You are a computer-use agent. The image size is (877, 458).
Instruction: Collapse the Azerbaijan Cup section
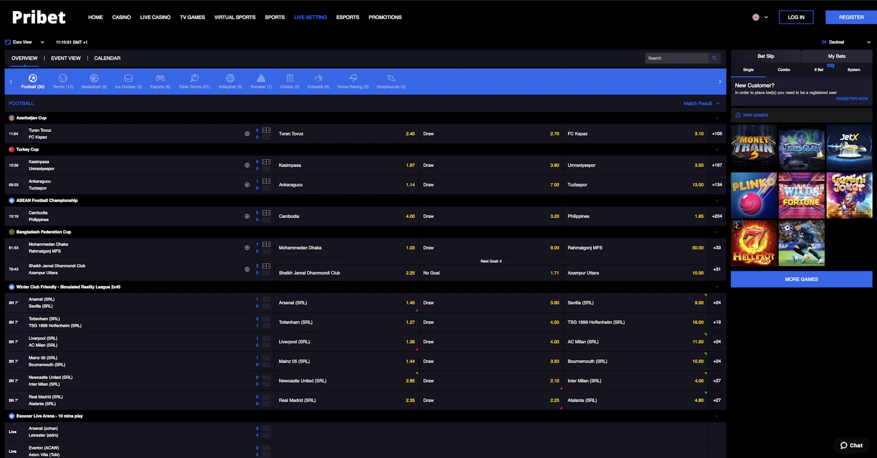point(716,118)
